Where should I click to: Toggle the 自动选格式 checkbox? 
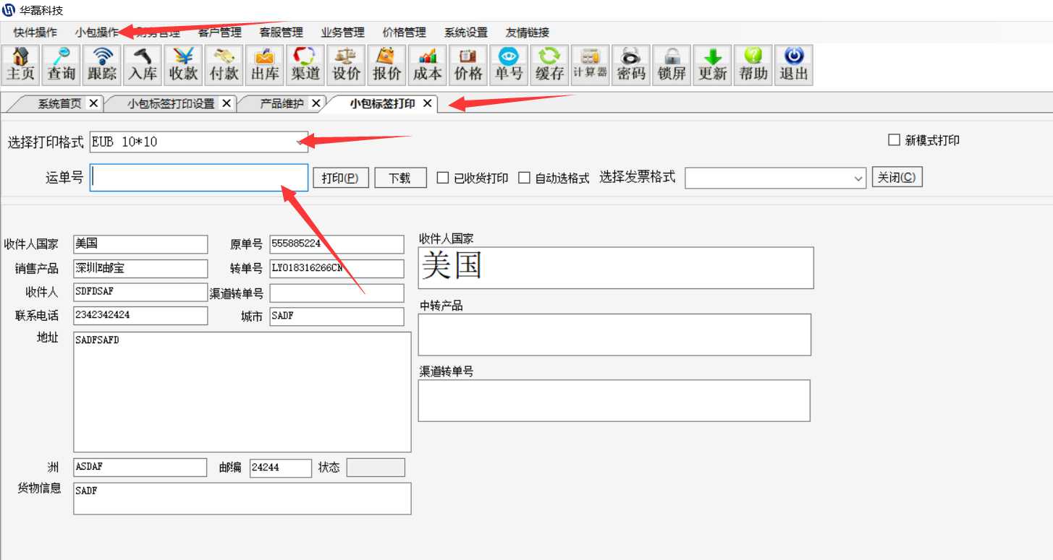tap(525, 178)
